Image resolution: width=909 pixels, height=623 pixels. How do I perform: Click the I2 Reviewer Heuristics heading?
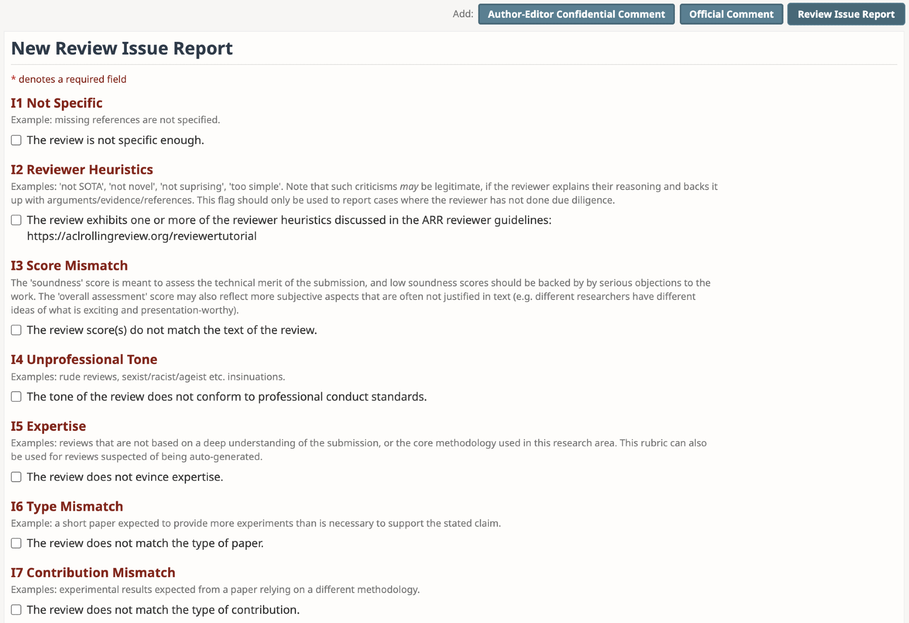coord(82,169)
